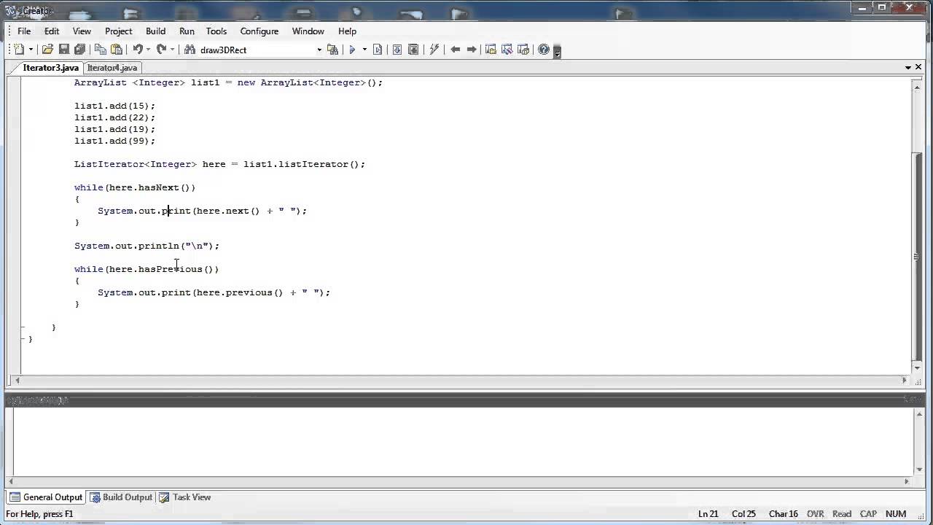Open the Edit menu

tap(52, 31)
